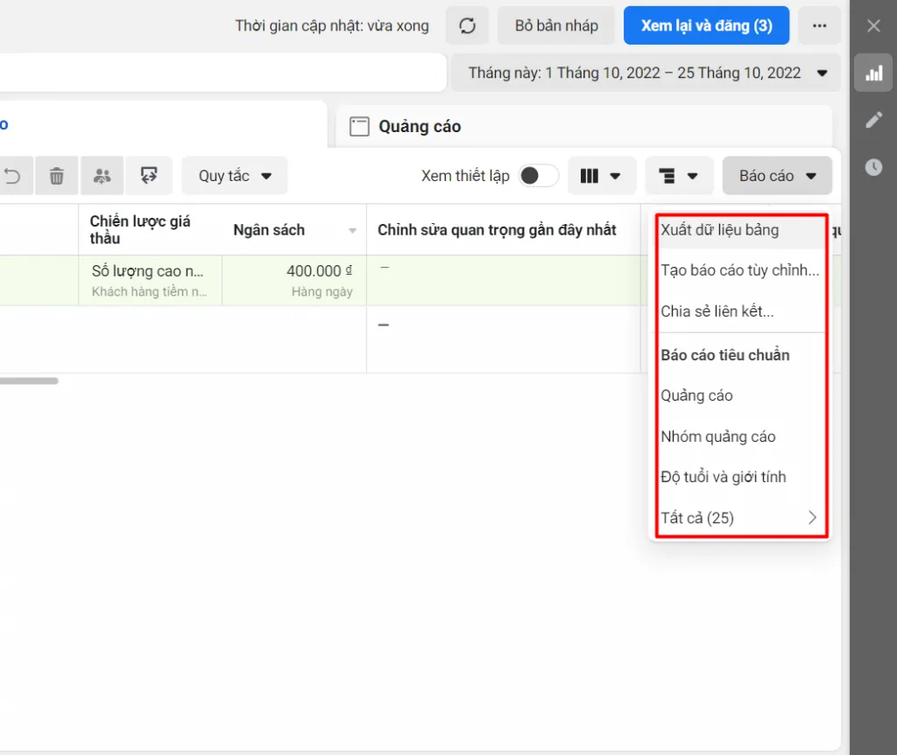Open the breakdown dropdown
This screenshot has height=755, width=897.
[x=679, y=176]
